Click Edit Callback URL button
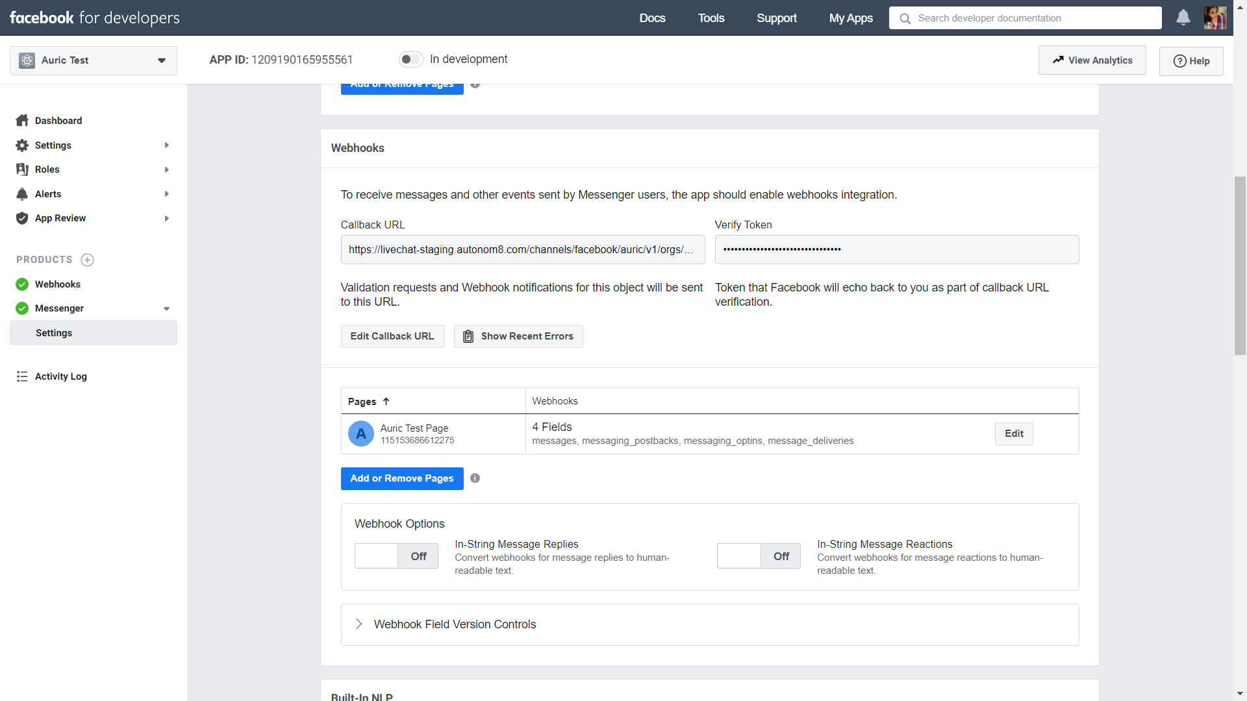The image size is (1247, 701). [x=392, y=336]
